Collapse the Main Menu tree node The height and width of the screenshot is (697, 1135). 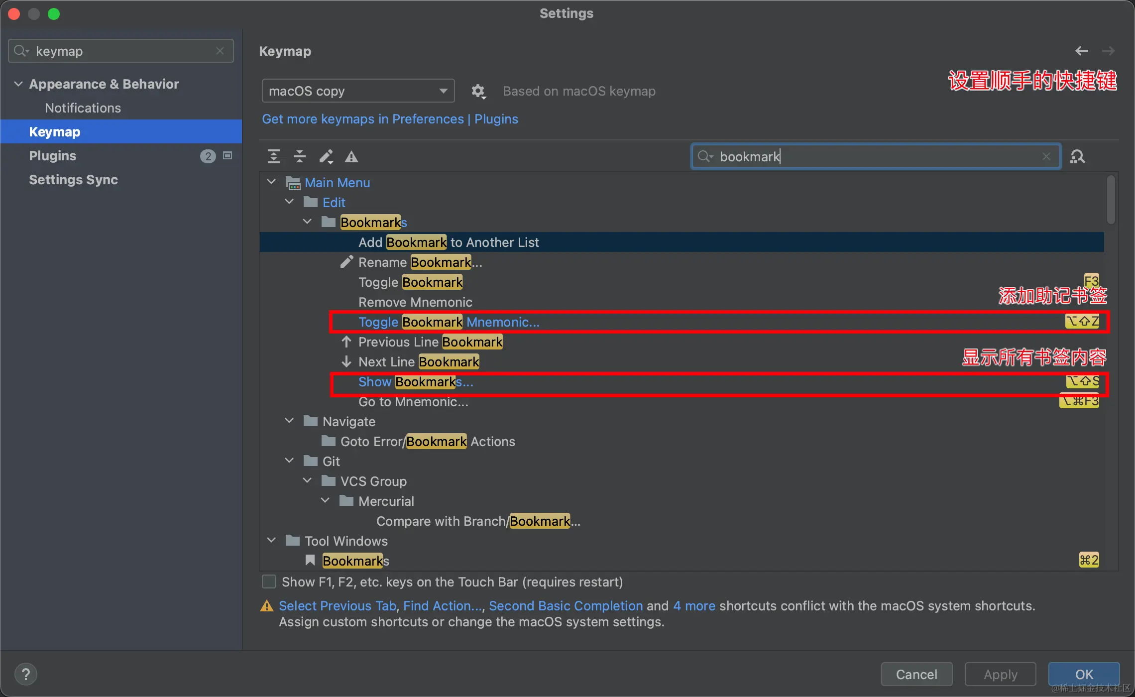click(271, 182)
